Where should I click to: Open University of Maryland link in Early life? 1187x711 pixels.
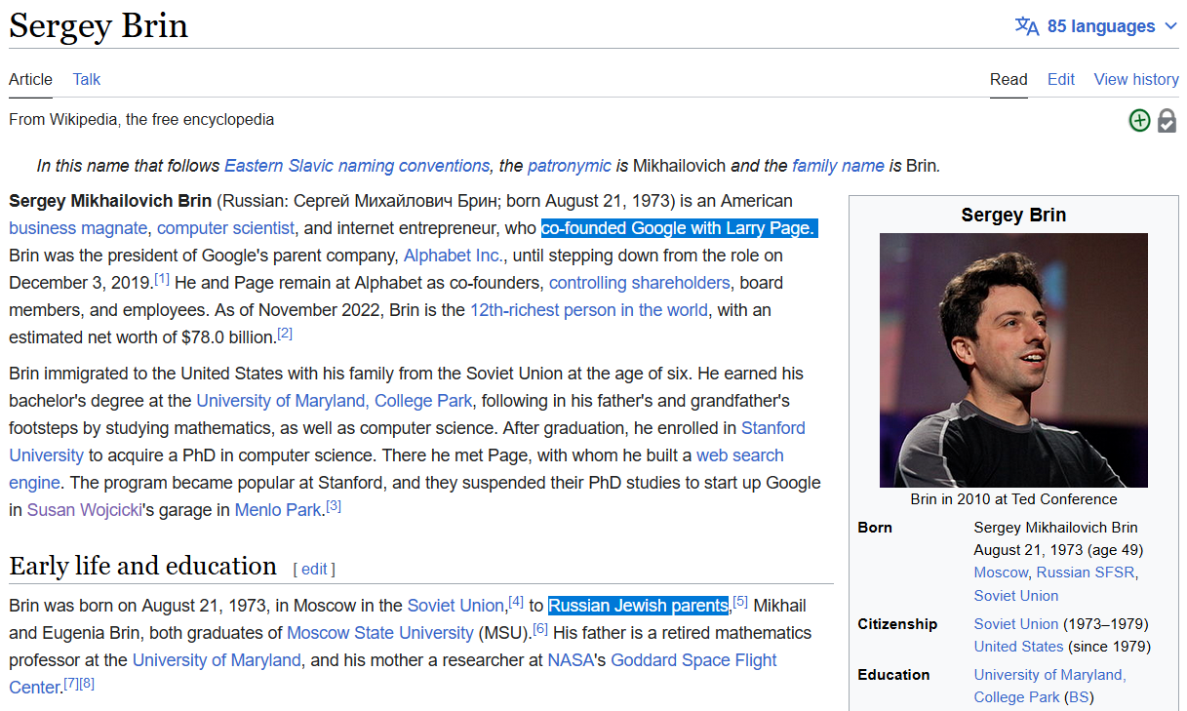point(217,660)
